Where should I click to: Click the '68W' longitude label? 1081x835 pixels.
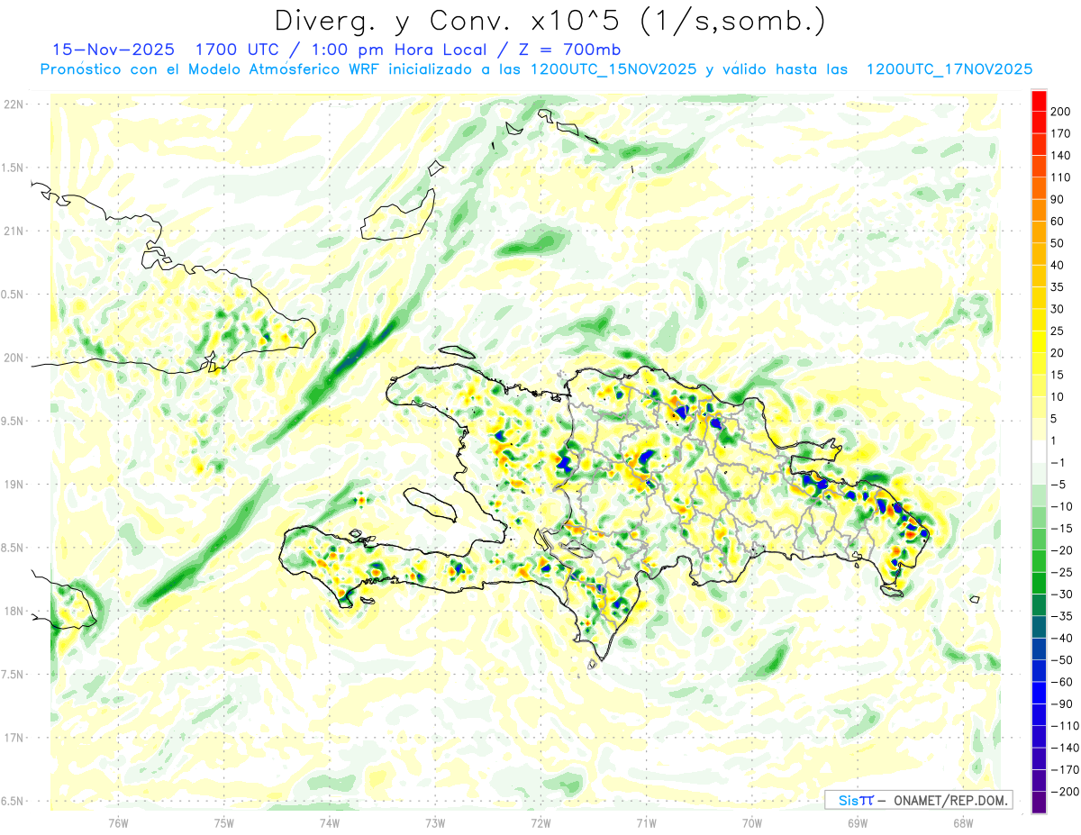coord(963,823)
